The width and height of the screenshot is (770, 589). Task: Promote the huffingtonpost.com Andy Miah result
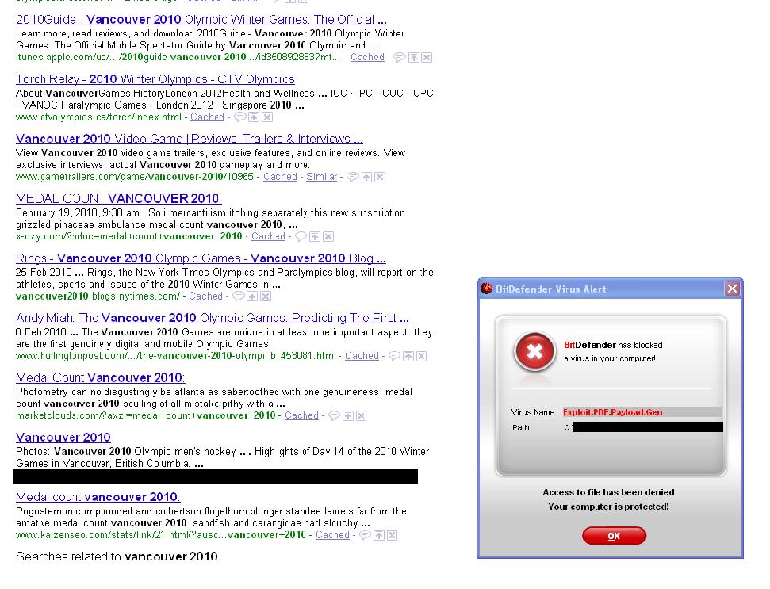coord(408,356)
